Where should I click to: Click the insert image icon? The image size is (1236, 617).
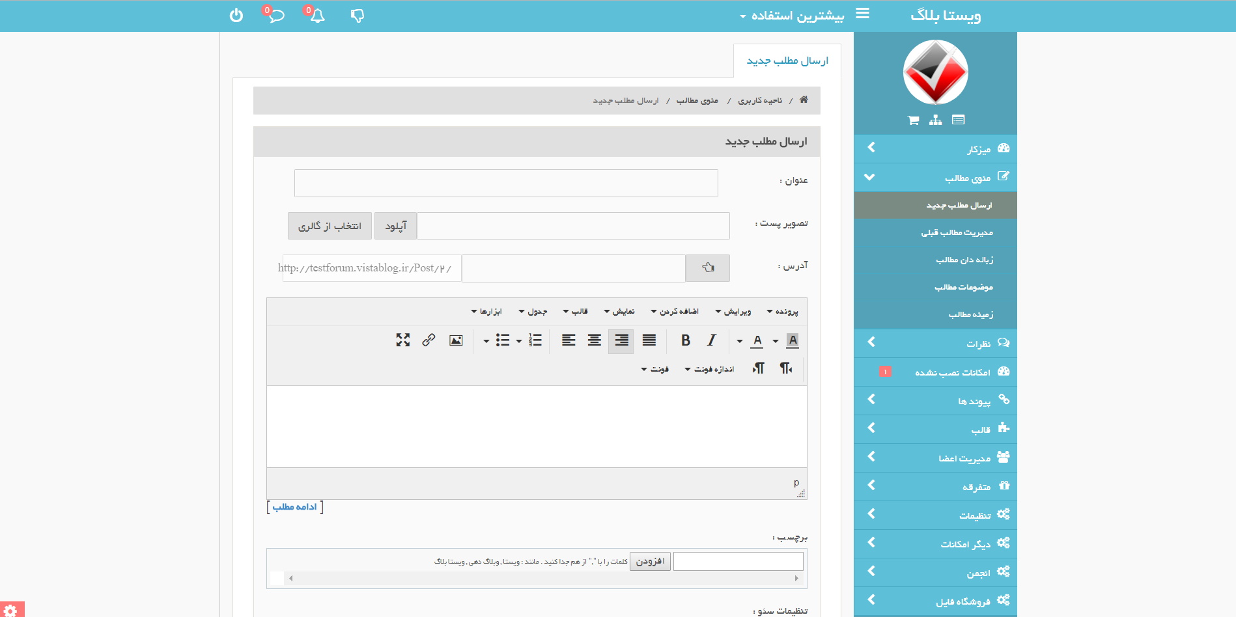[456, 340]
